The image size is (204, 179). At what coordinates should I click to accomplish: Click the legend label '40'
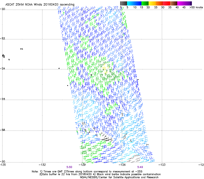[177, 7]
